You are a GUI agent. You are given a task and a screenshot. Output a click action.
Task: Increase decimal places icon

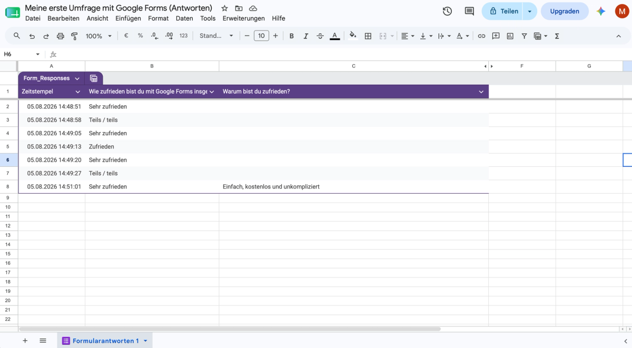169,36
